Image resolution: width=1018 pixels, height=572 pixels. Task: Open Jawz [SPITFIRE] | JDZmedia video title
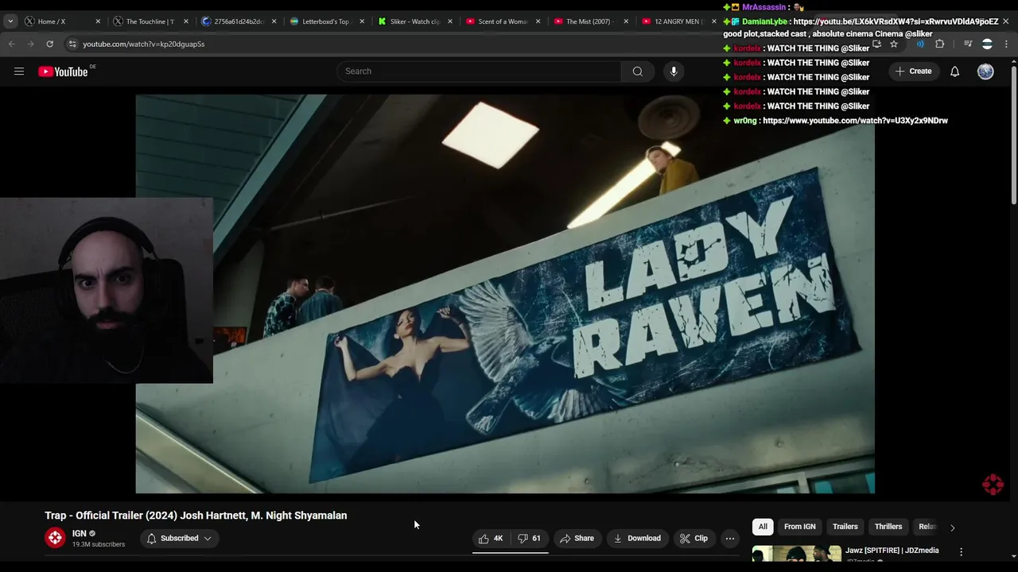tap(892, 551)
